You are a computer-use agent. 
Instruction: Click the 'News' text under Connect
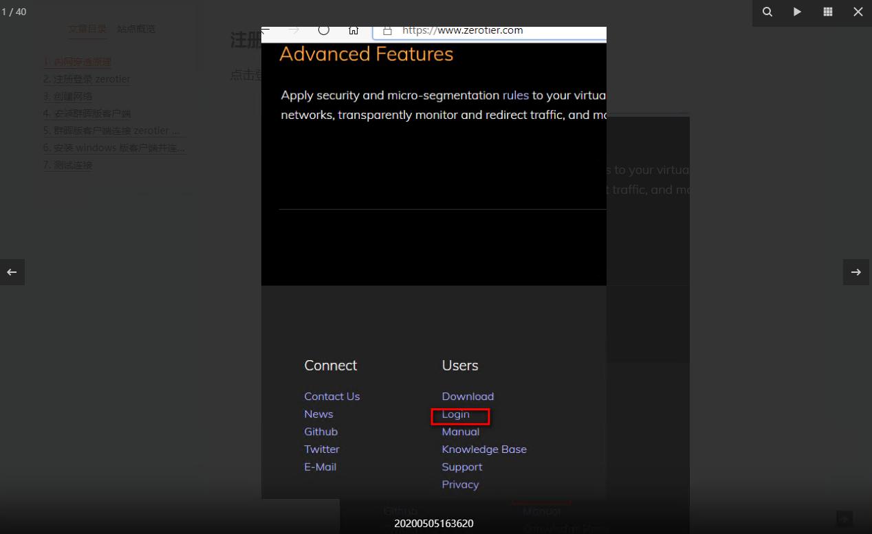click(x=318, y=414)
